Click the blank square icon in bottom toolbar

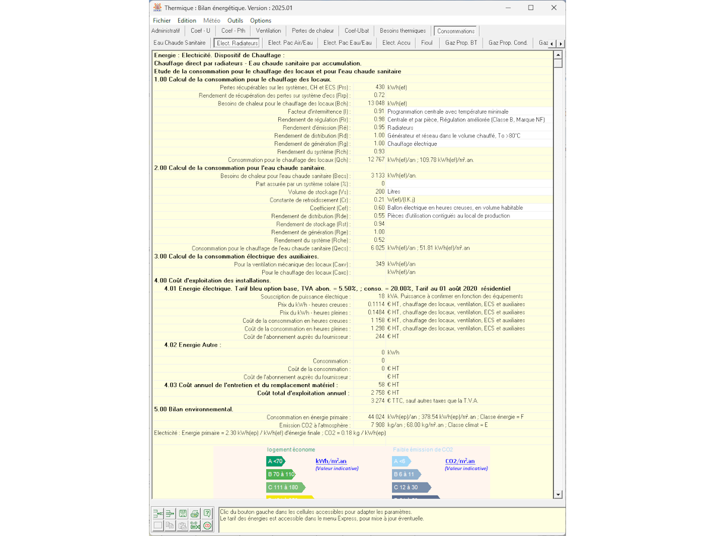pyautogui.click(x=158, y=525)
